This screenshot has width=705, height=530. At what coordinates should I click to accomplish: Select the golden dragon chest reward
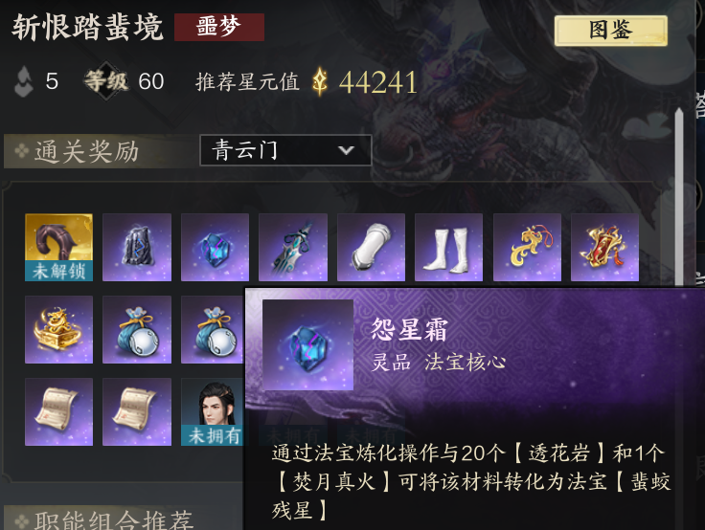58,330
